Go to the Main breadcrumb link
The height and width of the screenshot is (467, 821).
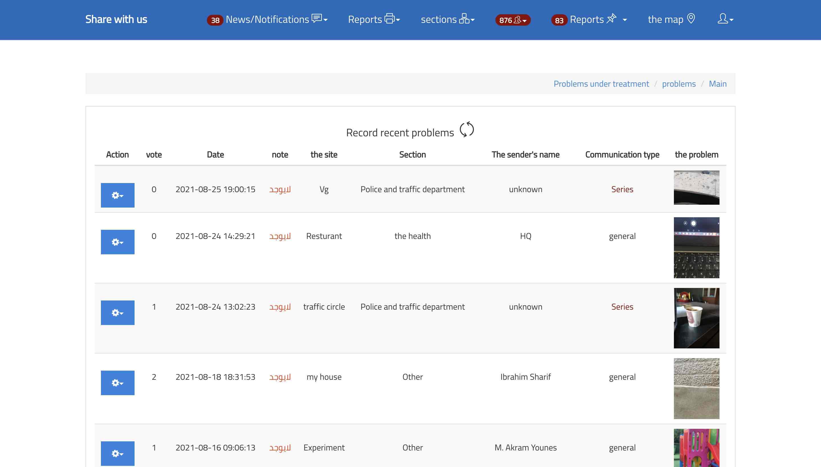click(x=718, y=84)
